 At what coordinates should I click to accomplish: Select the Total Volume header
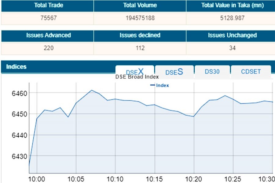[140, 5]
